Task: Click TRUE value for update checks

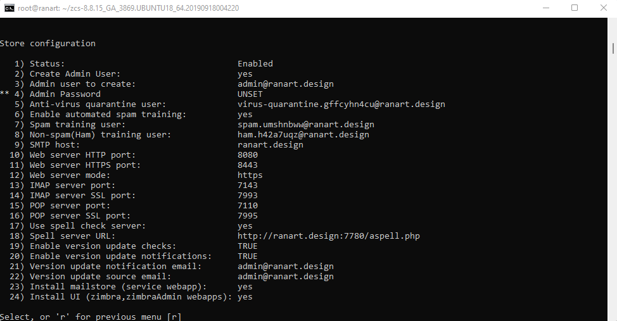Action: tap(248, 246)
